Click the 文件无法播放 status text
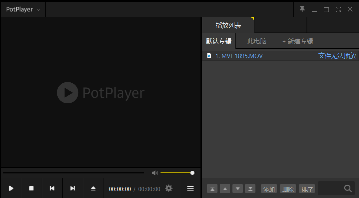 (337, 56)
